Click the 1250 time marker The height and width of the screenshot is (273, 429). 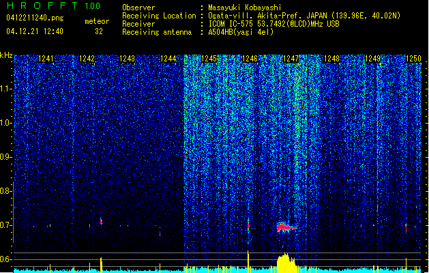[413, 59]
